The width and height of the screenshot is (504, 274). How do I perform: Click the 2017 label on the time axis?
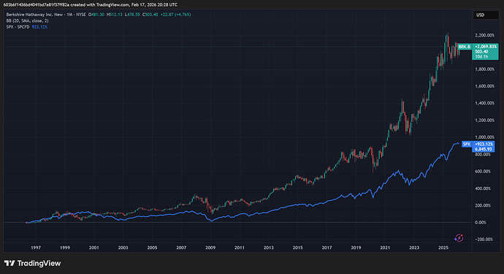327,248
